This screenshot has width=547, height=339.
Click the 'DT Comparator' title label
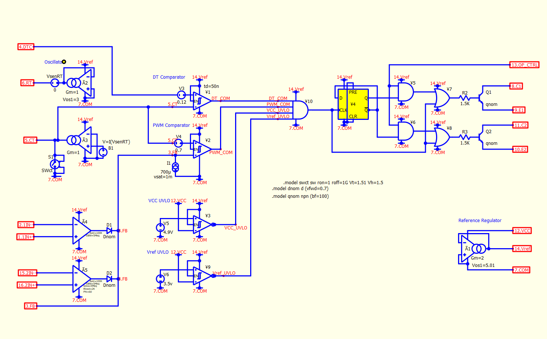(x=169, y=77)
